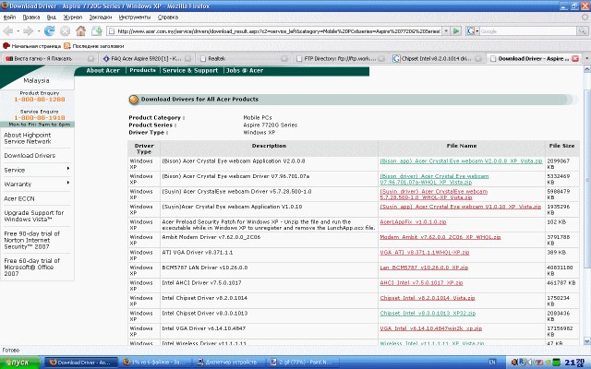Viewport: 591px width, 369px height.
Task: Switch to the FTP Directory tab
Action: [x=341, y=58]
